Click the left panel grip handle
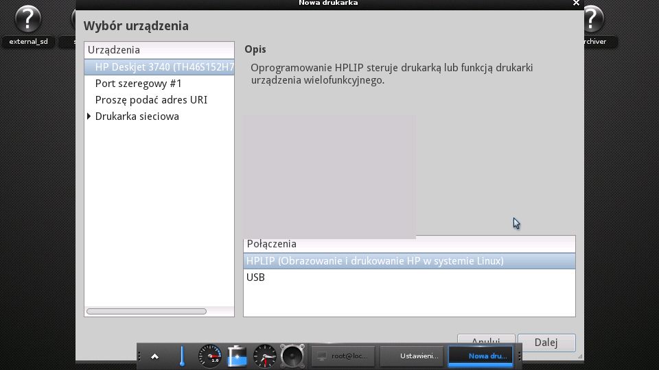The image size is (659, 370). (139, 356)
